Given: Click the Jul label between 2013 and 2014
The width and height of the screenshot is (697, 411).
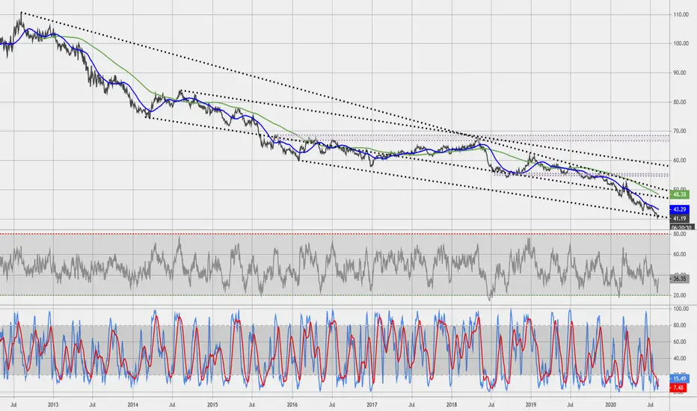Looking at the screenshot, I should (x=93, y=405).
